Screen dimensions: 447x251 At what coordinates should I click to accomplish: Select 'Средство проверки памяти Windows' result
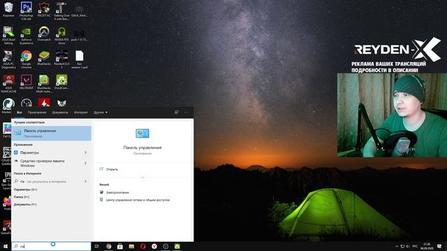pos(47,163)
